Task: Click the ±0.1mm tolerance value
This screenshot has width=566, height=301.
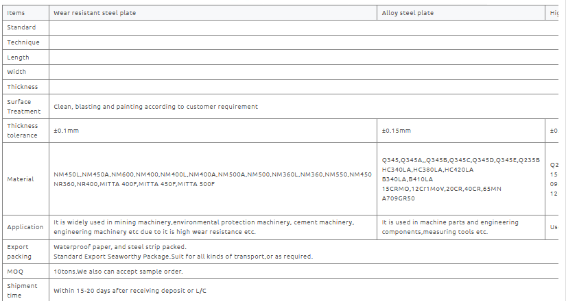Action: tap(66, 131)
